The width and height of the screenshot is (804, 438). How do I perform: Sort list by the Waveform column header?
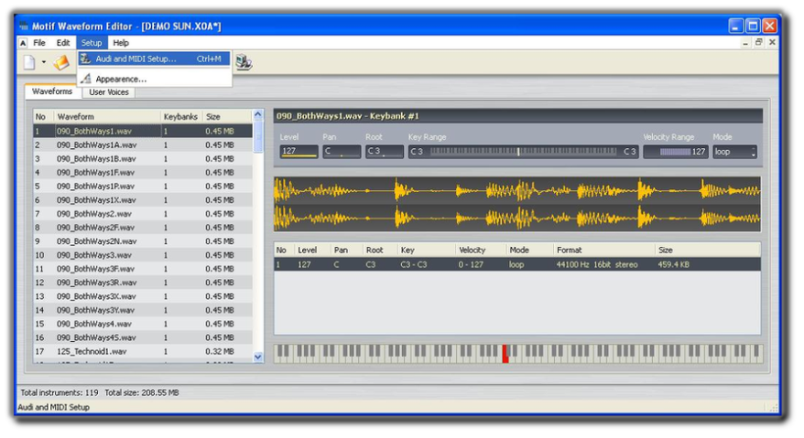point(106,117)
